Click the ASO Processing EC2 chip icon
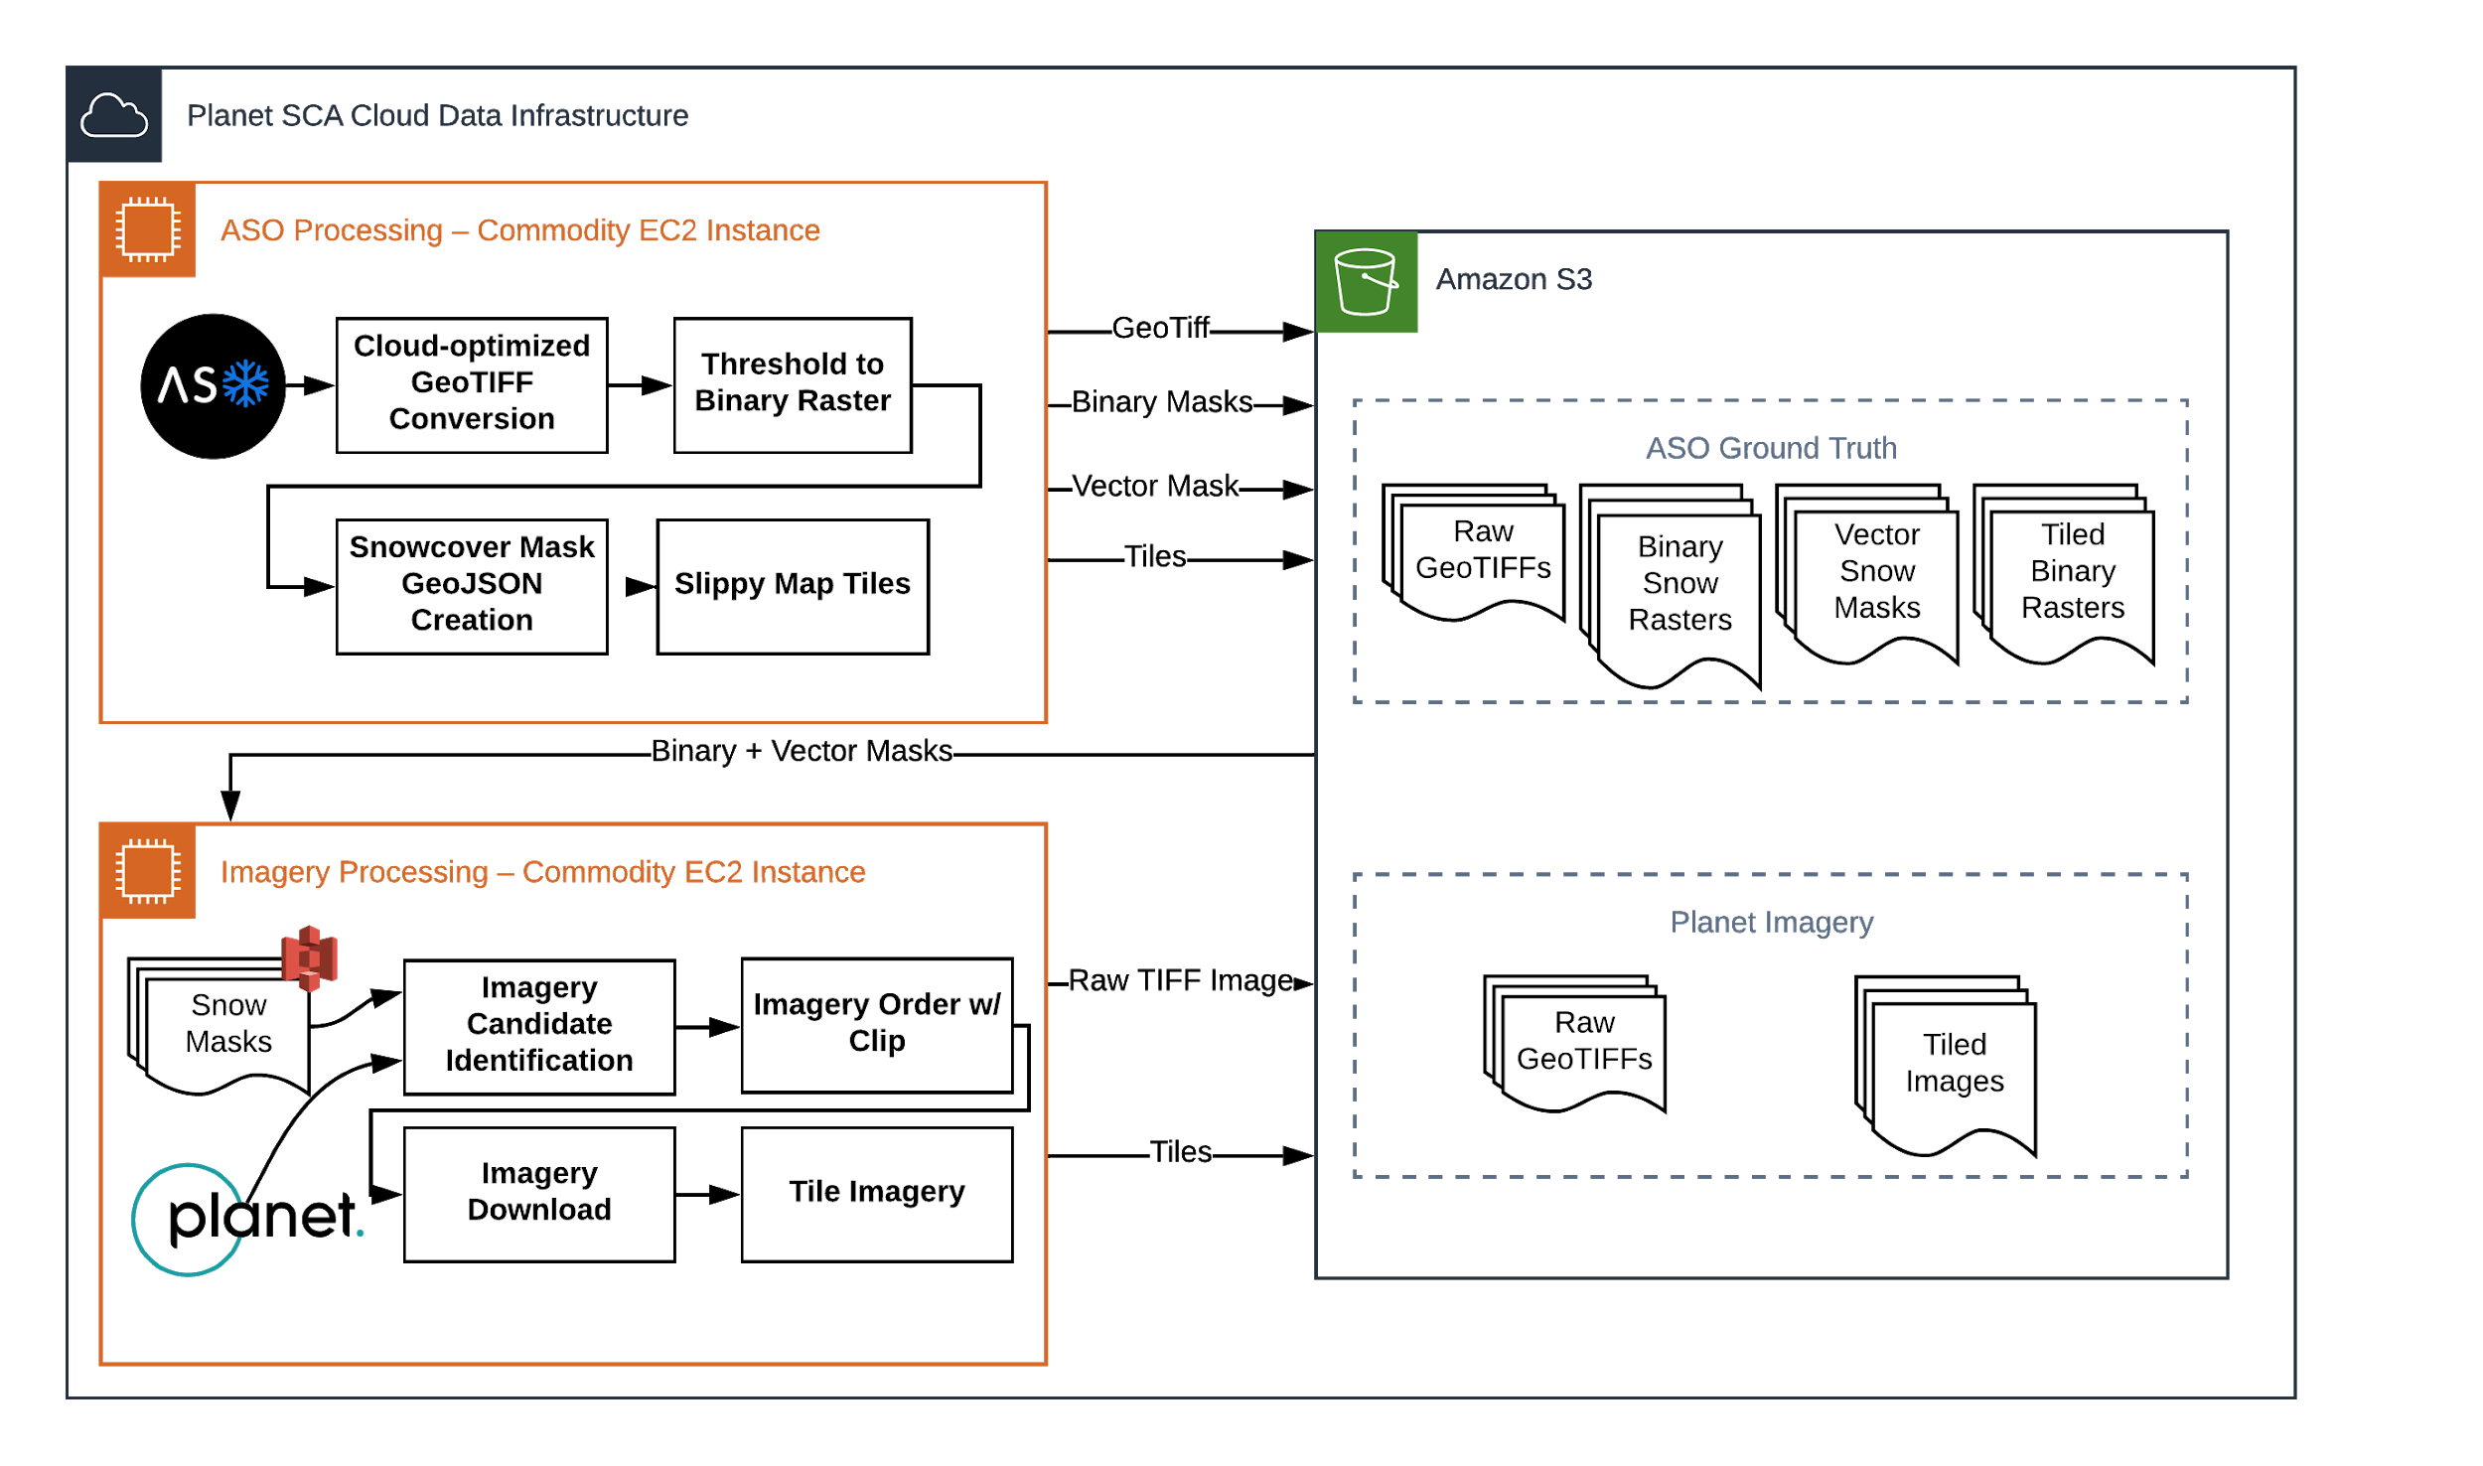2483x1466 pixels. pyautogui.click(x=148, y=229)
